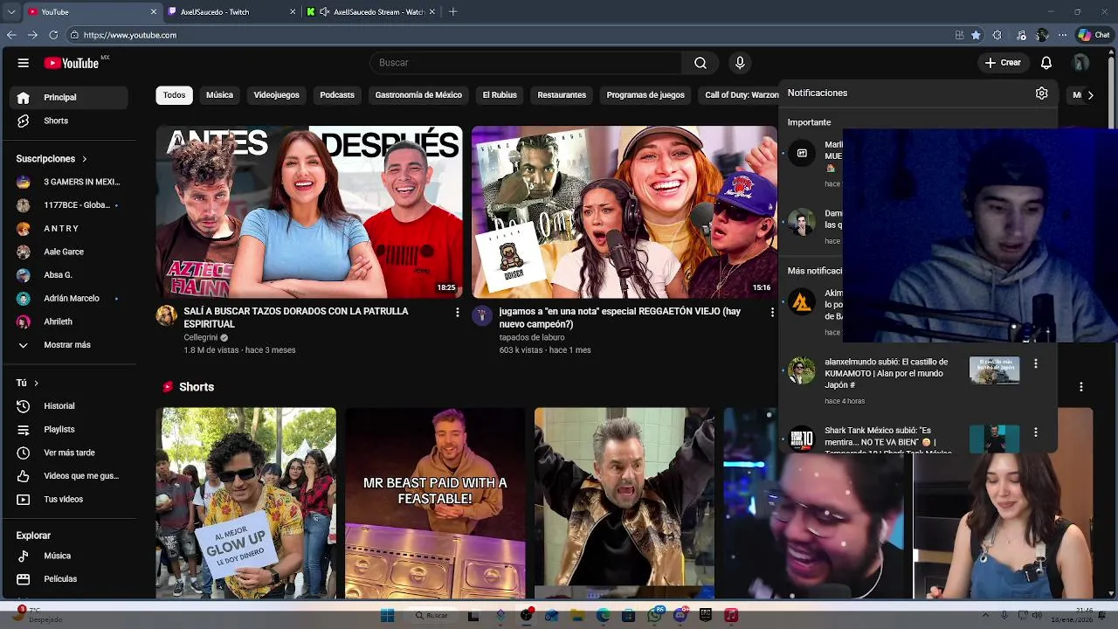The width and height of the screenshot is (1118, 629).
Task: Select the Restaurantes chip
Action: point(562,95)
